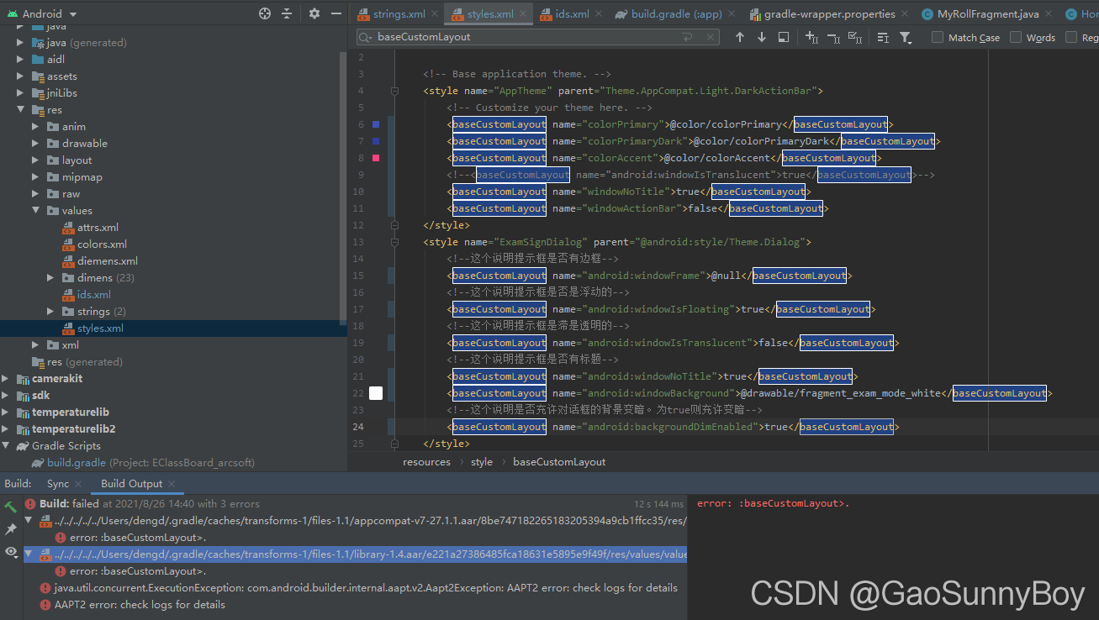Screen dimensions: 1099x620
Task: Collapse the values folder
Action: pyautogui.click(x=36, y=211)
